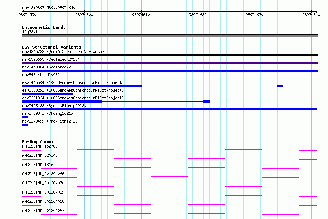Click the chr12:98974589..98974640 region label

point(49,8)
